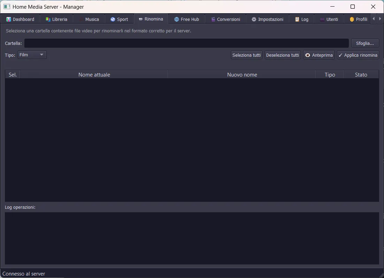Click the Log tab notepad icon

click(x=297, y=19)
